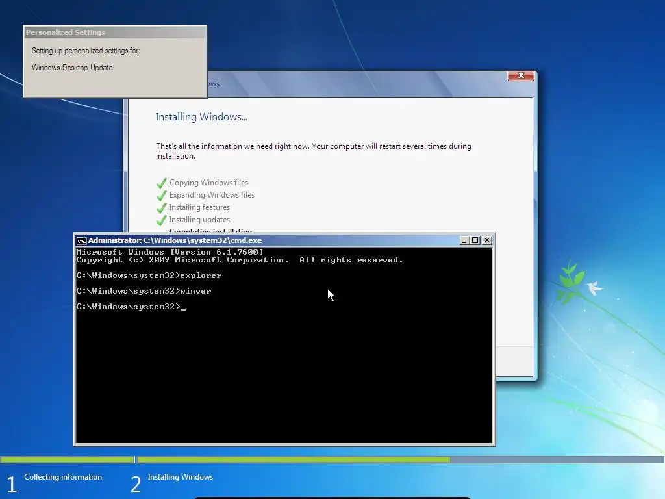Click checkmark beside Copying Windows files
665x499 pixels.
(162, 183)
